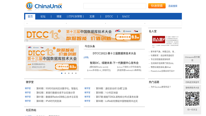Open 第59期：通往安全的白帽之路 lesson

pos(111,88)
